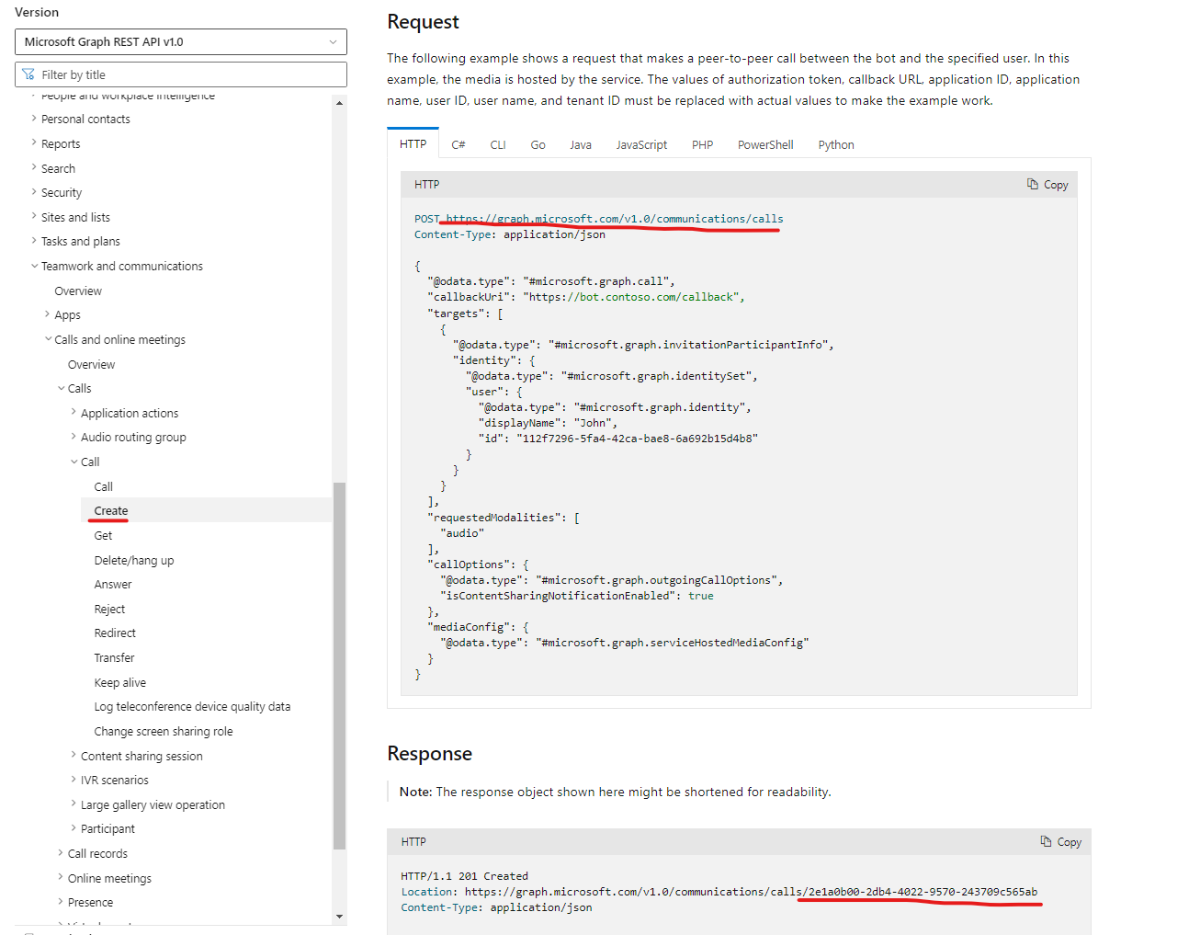
Task: Switch to the C# code tab
Action: tap(458, 145)
